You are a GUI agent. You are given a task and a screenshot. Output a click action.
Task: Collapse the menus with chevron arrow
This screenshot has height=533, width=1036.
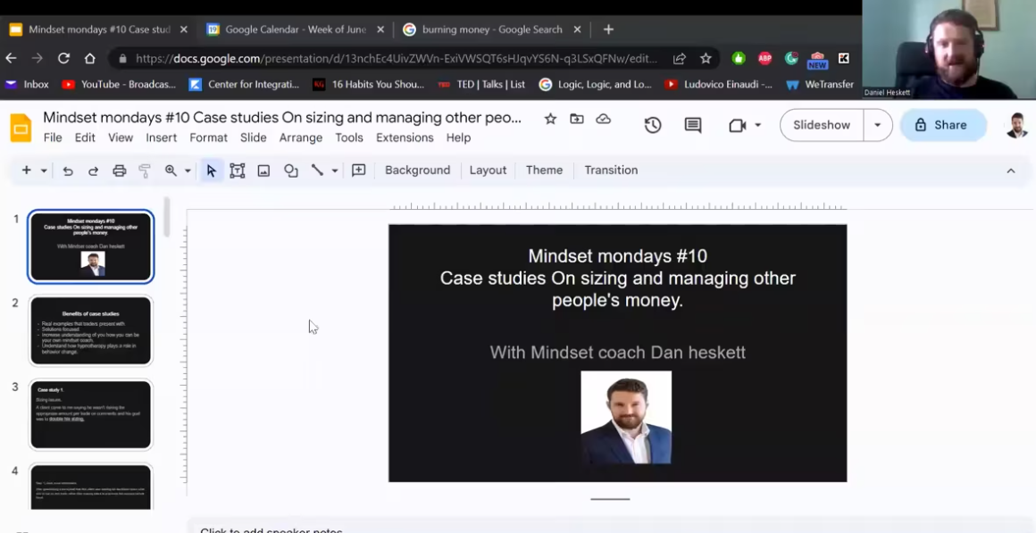tap(1011, 171)
